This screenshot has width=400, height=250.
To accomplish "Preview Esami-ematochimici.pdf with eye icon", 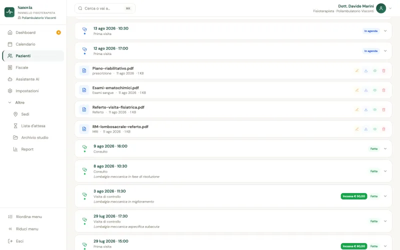I will (x=374, y=90).
